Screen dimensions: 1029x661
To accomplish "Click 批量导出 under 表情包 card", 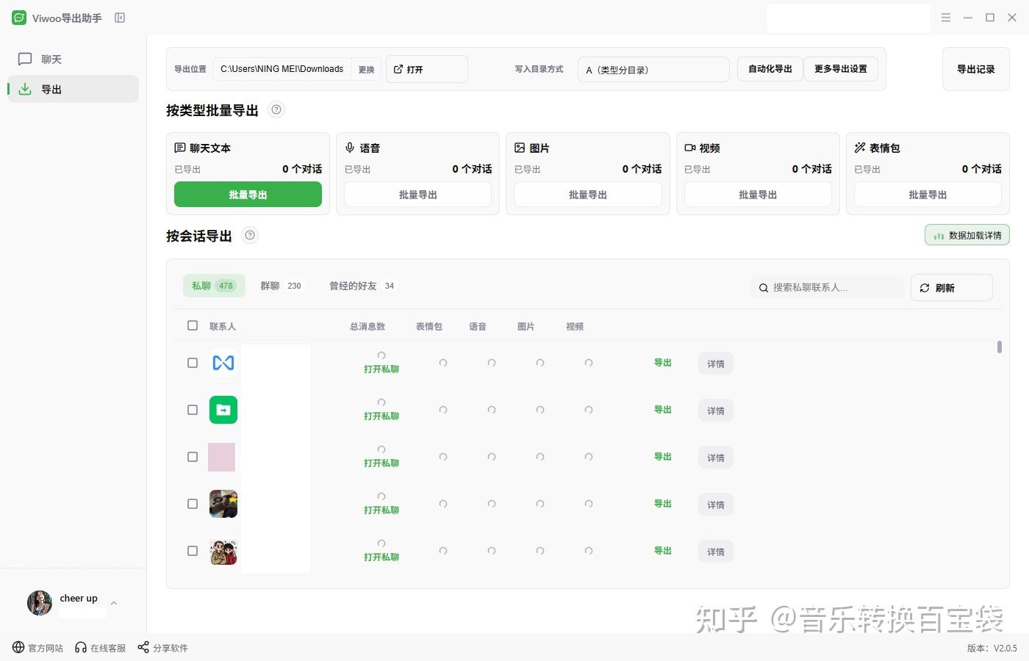I will coord(928,195).
